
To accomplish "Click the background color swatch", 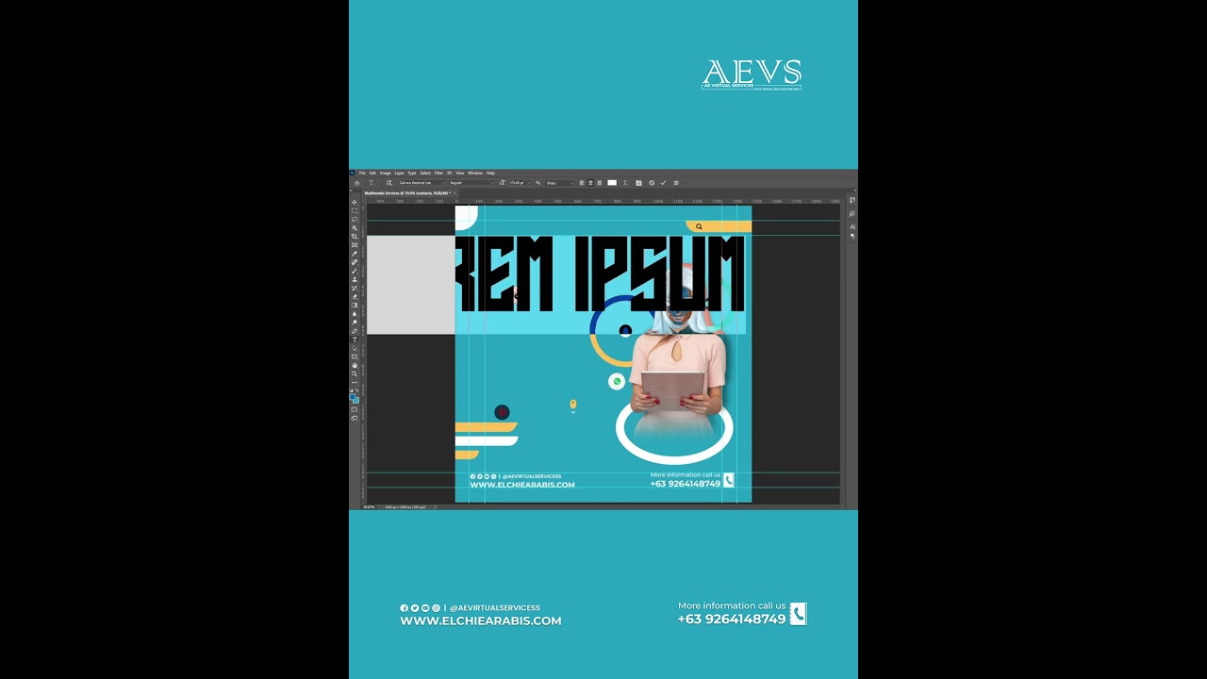I will 356,401.
